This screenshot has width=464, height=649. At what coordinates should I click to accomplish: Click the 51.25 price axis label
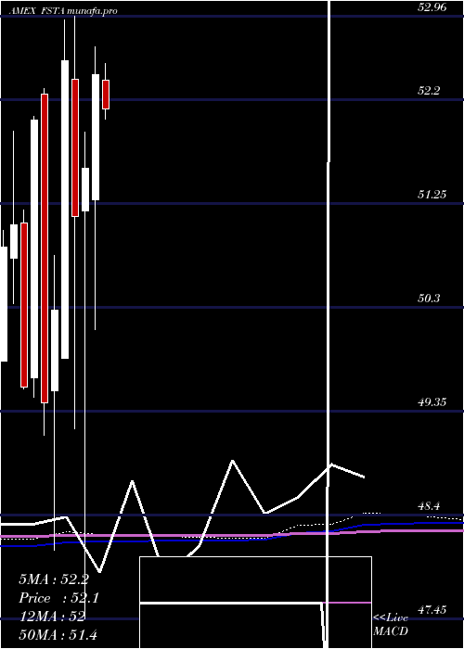click(x=432, y=194)
